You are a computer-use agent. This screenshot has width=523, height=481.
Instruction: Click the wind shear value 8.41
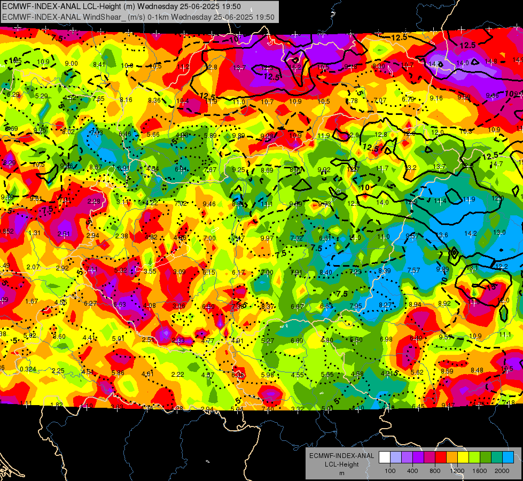[99, 65]
